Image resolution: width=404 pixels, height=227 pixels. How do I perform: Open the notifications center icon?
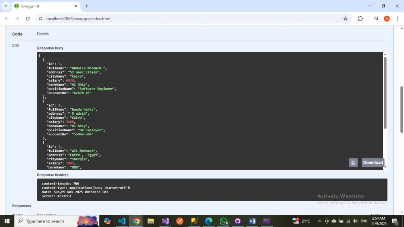(x=395, y=221)
